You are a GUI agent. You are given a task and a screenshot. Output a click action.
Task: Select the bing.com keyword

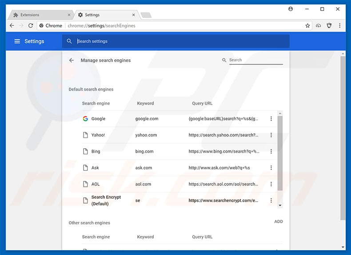[x=144, y=151]
